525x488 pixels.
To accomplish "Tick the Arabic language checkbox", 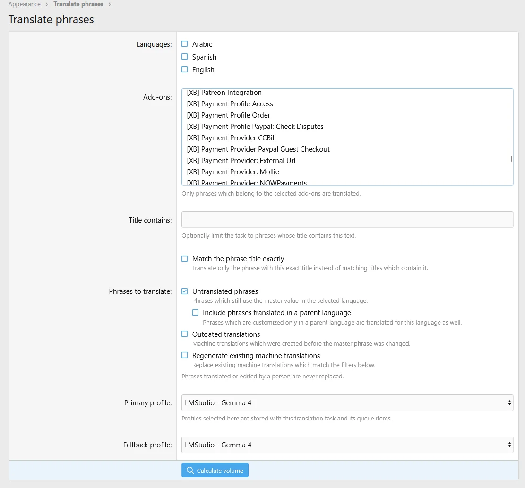I will coord(184,44).
